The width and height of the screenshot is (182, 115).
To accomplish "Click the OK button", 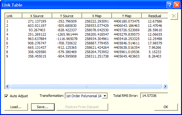I will (x=166, y=107).
